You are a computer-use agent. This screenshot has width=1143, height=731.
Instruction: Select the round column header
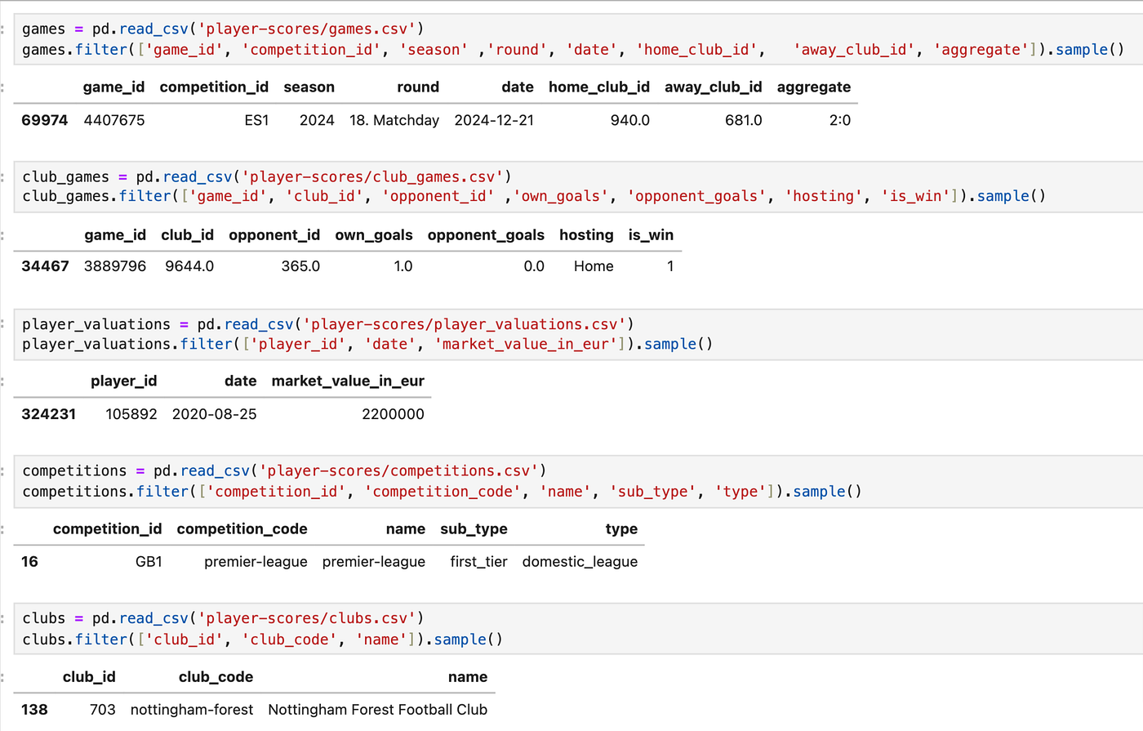point(418,87)
